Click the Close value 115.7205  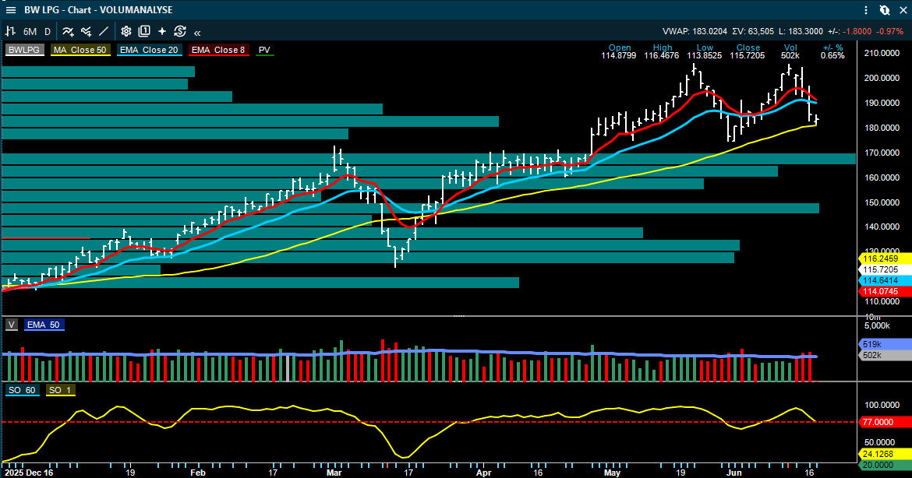pos(748,56)
